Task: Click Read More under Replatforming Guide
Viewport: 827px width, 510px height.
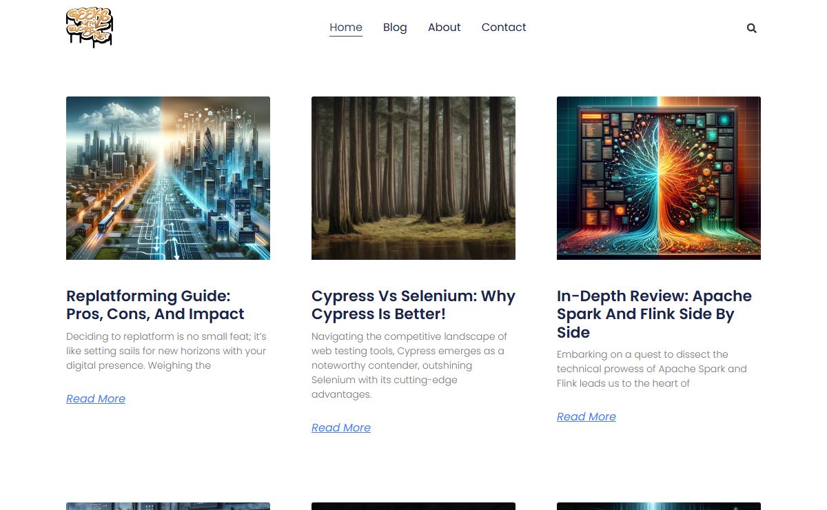Action: pos(96,398)
